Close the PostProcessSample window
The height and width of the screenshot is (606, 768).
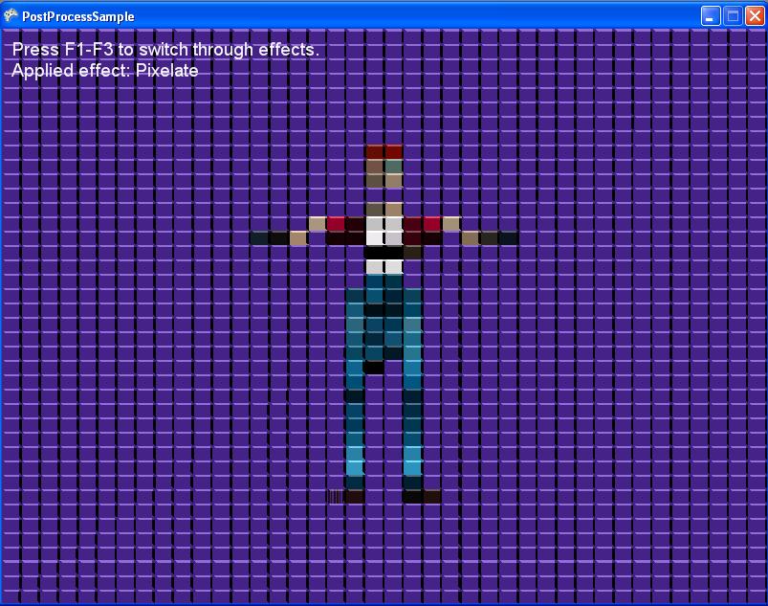point(755,16)
